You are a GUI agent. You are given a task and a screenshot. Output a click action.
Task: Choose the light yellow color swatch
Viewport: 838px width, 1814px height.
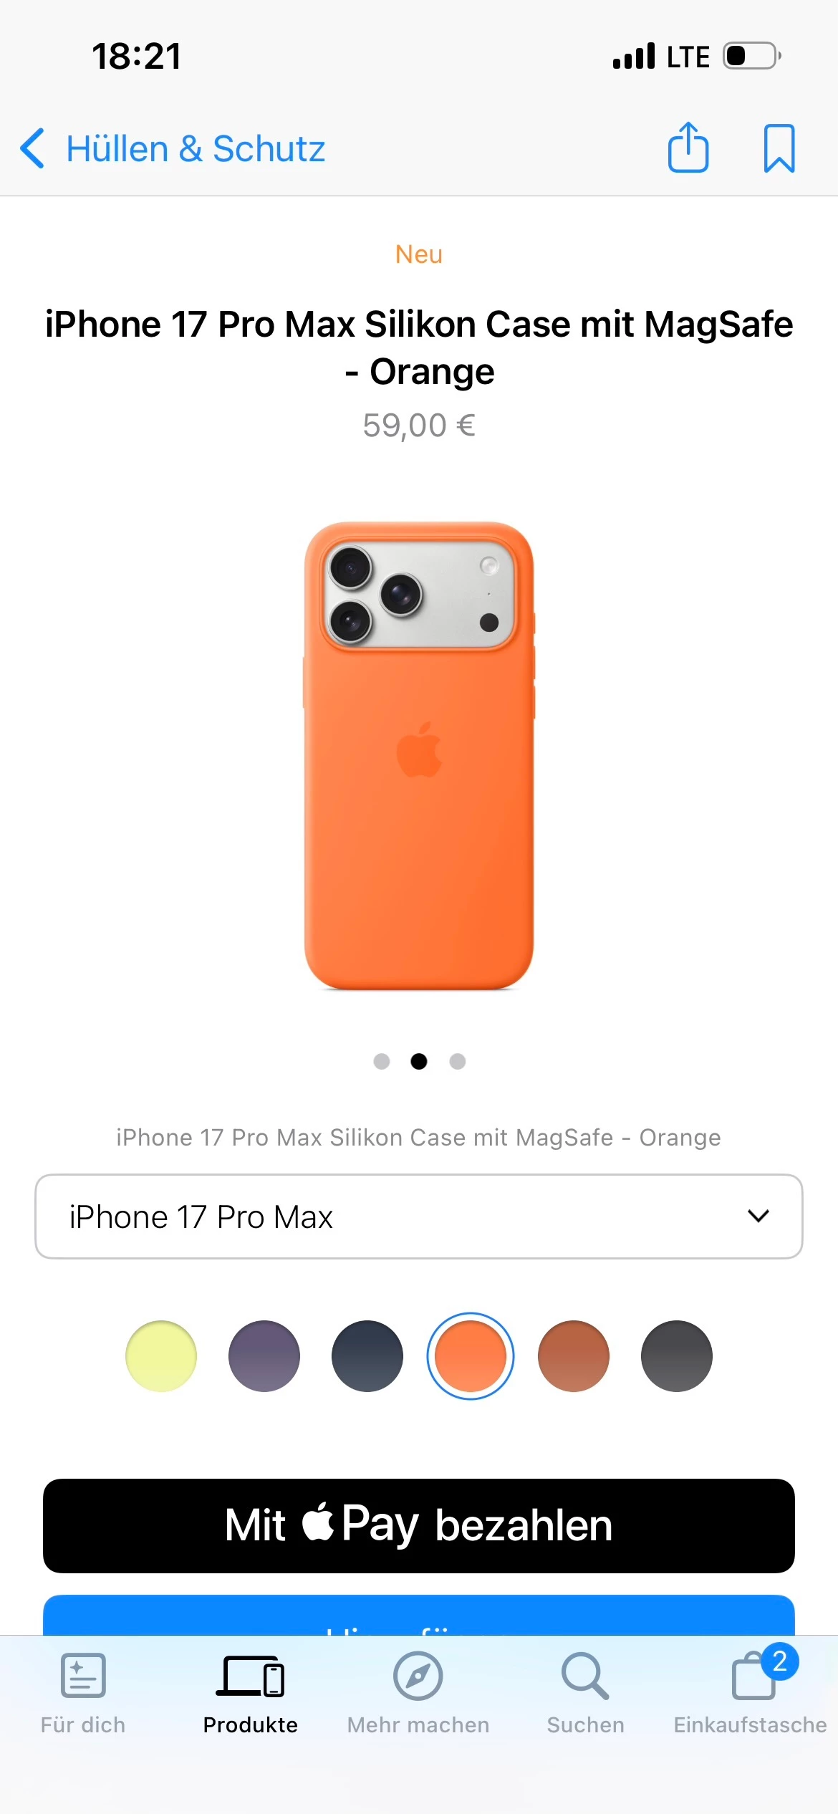(x=161, y=1356)
